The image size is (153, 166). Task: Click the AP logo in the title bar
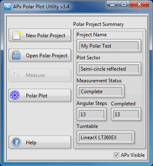tap(7, 7)
